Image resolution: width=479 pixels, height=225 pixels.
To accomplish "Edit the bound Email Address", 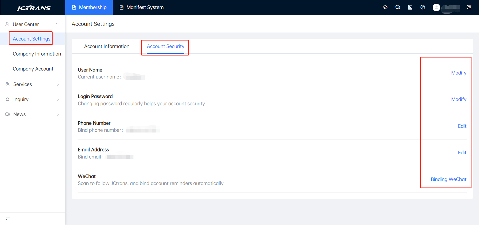I will click(462, 152).
